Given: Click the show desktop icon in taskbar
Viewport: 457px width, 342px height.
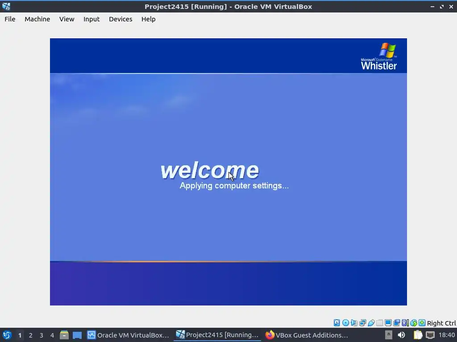Looking at the screenshot, I should [77, 335].
